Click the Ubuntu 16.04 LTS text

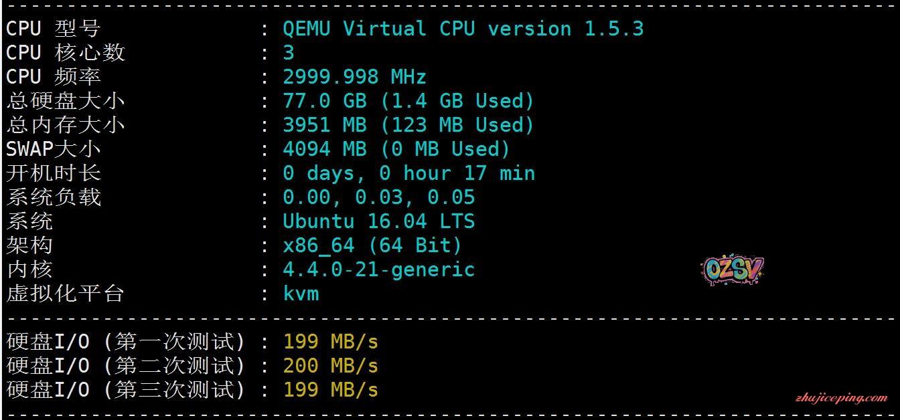click(x=378, y=221)
